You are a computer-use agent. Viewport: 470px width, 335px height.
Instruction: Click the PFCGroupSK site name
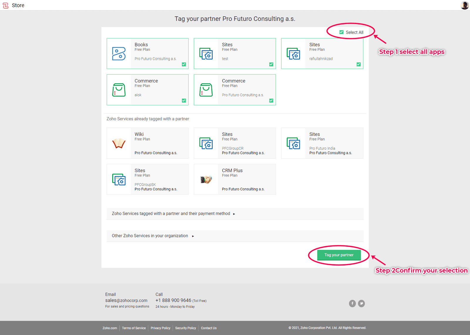pos(145,185)
